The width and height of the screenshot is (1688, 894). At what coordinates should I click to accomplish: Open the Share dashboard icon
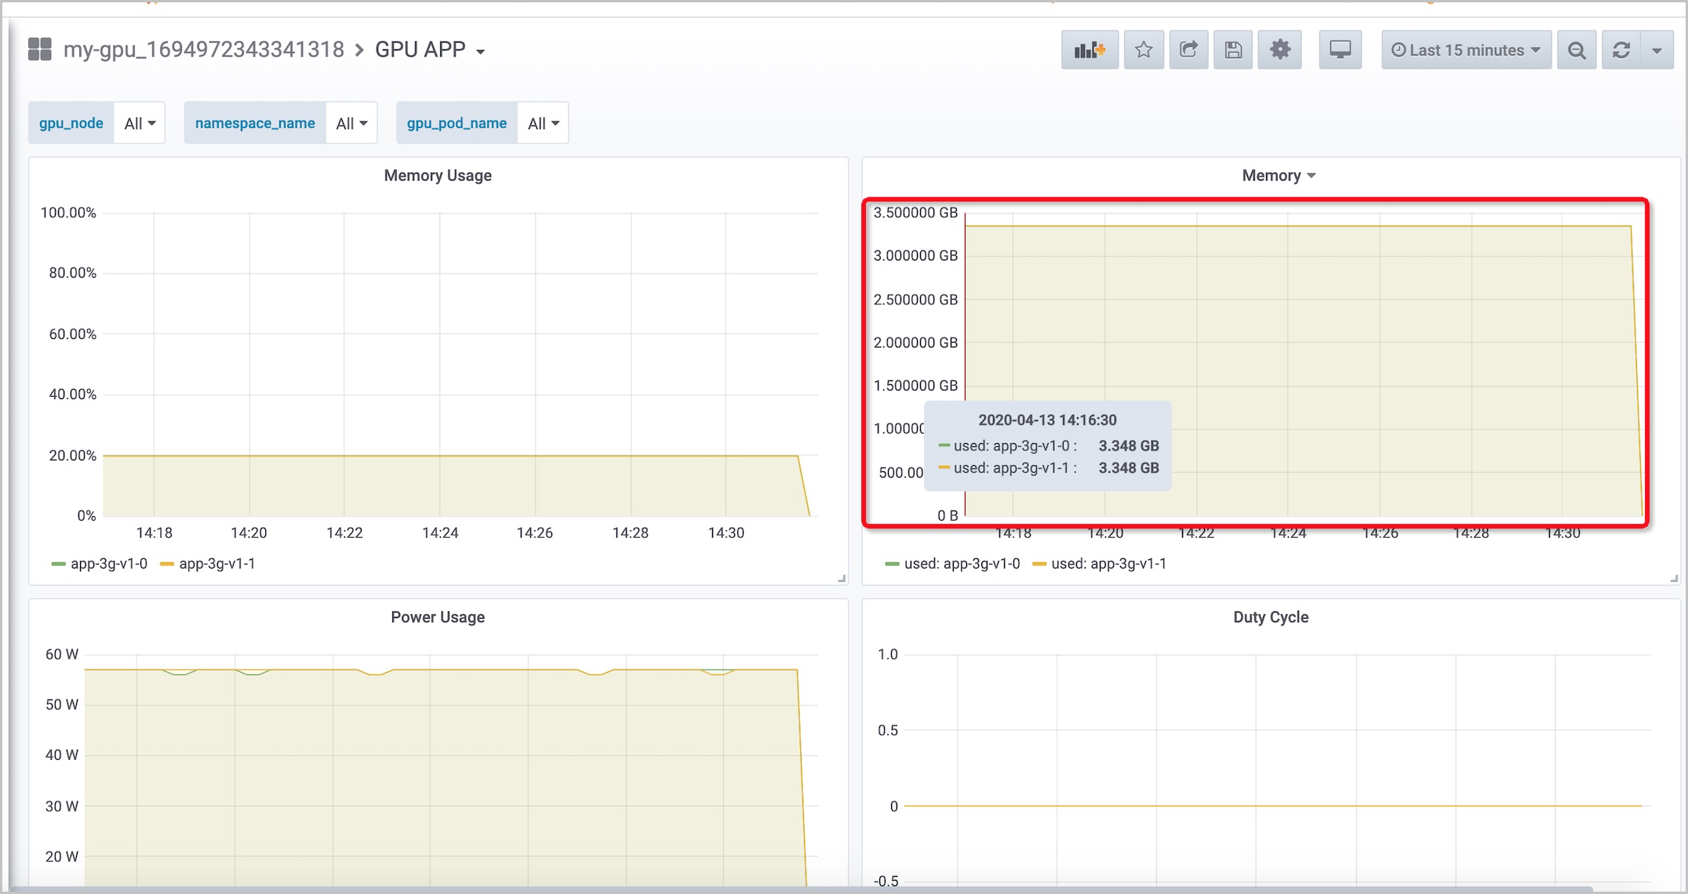pyautogui.click(x=1188, y=49)
